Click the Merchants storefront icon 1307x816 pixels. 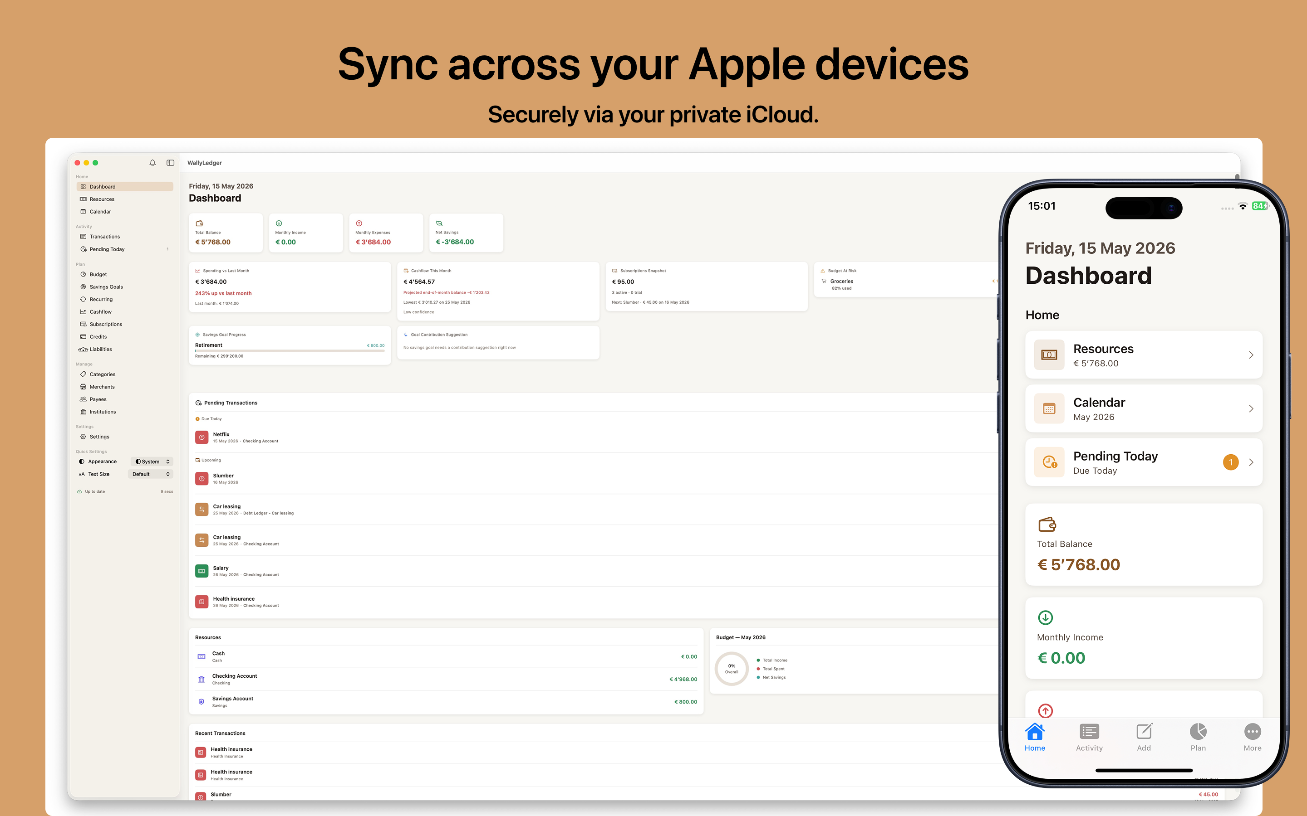(83, 386)
